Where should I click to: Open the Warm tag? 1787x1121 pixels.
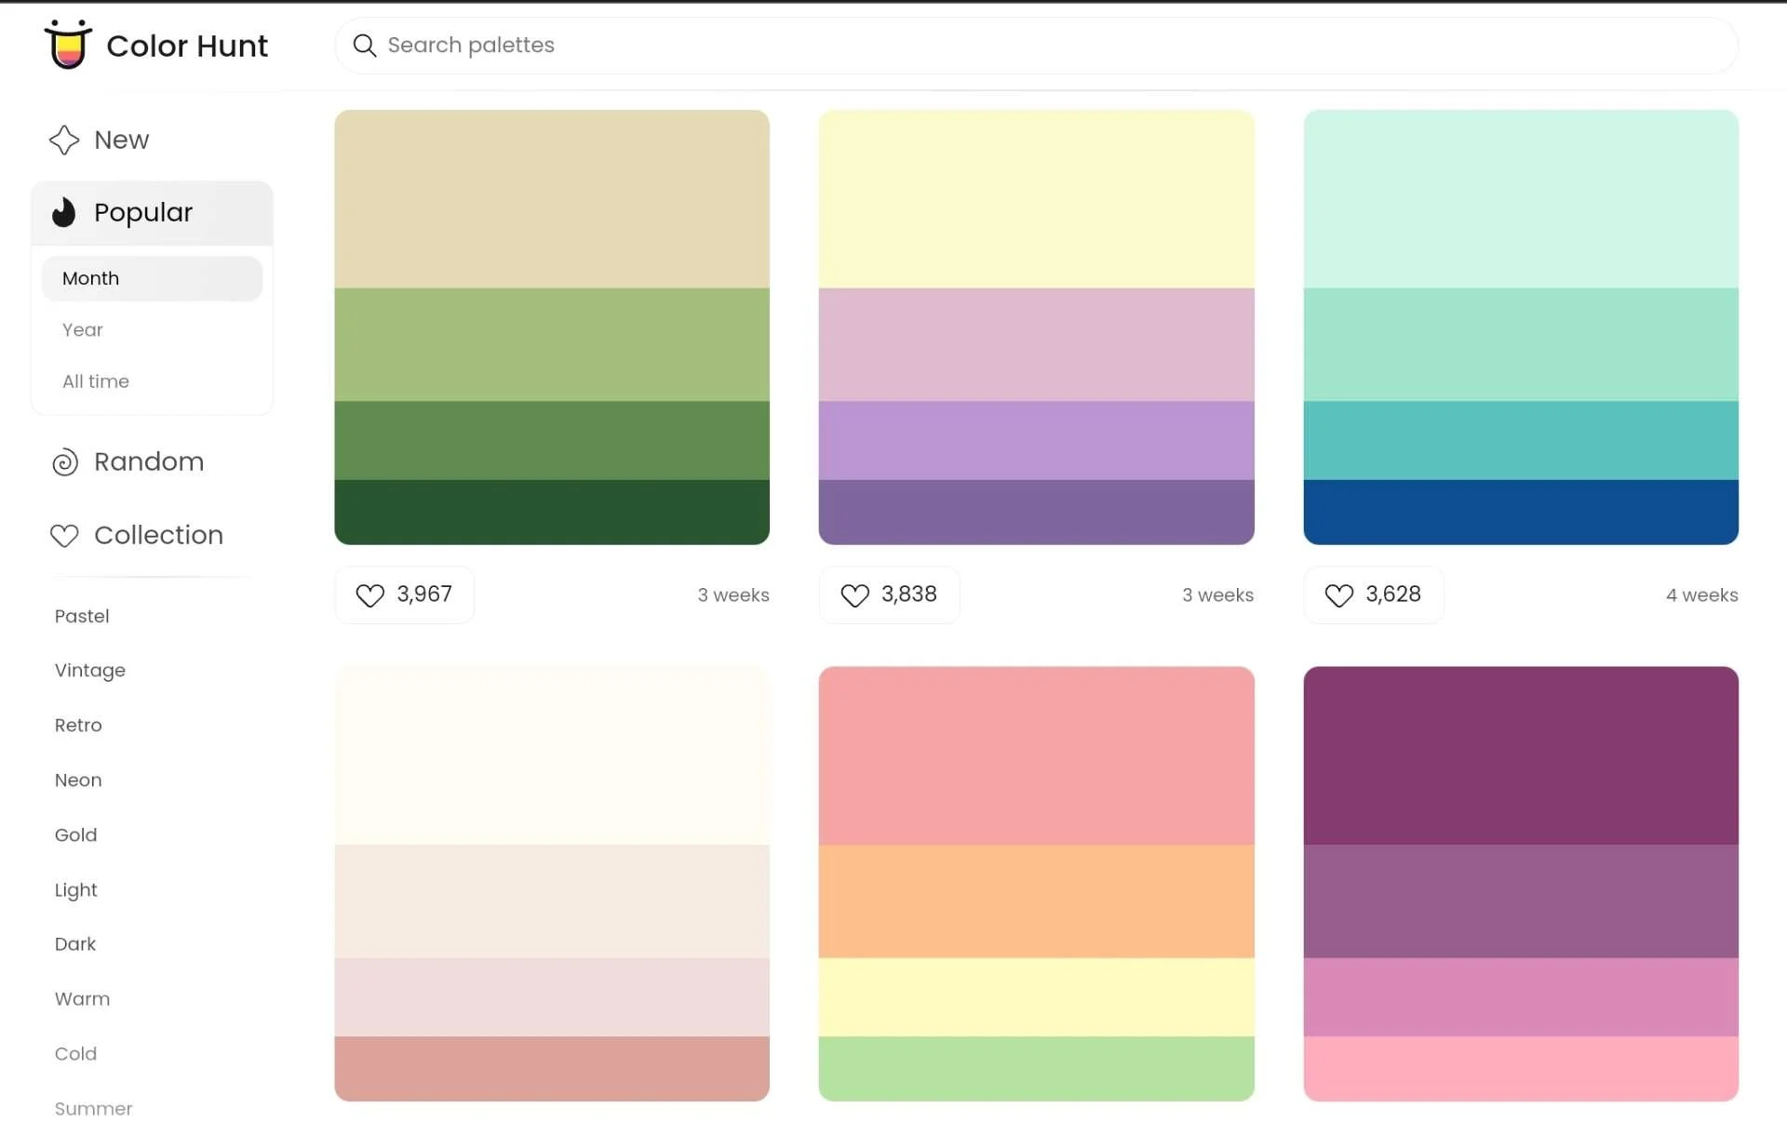pos(82,998)
